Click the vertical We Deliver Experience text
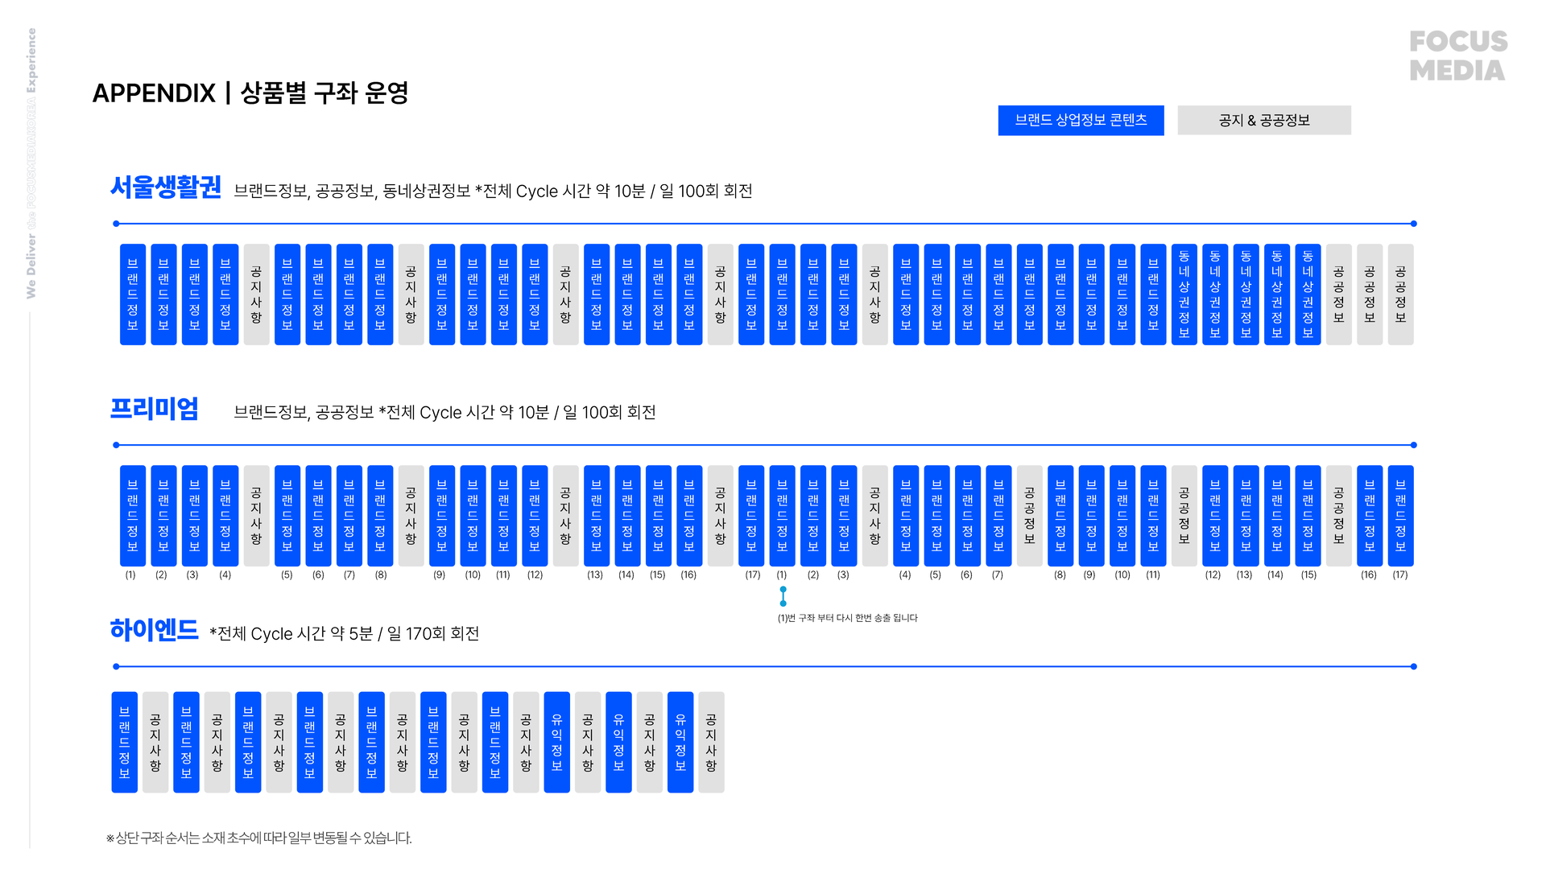The image size is (1546, 869). (31, 163)
